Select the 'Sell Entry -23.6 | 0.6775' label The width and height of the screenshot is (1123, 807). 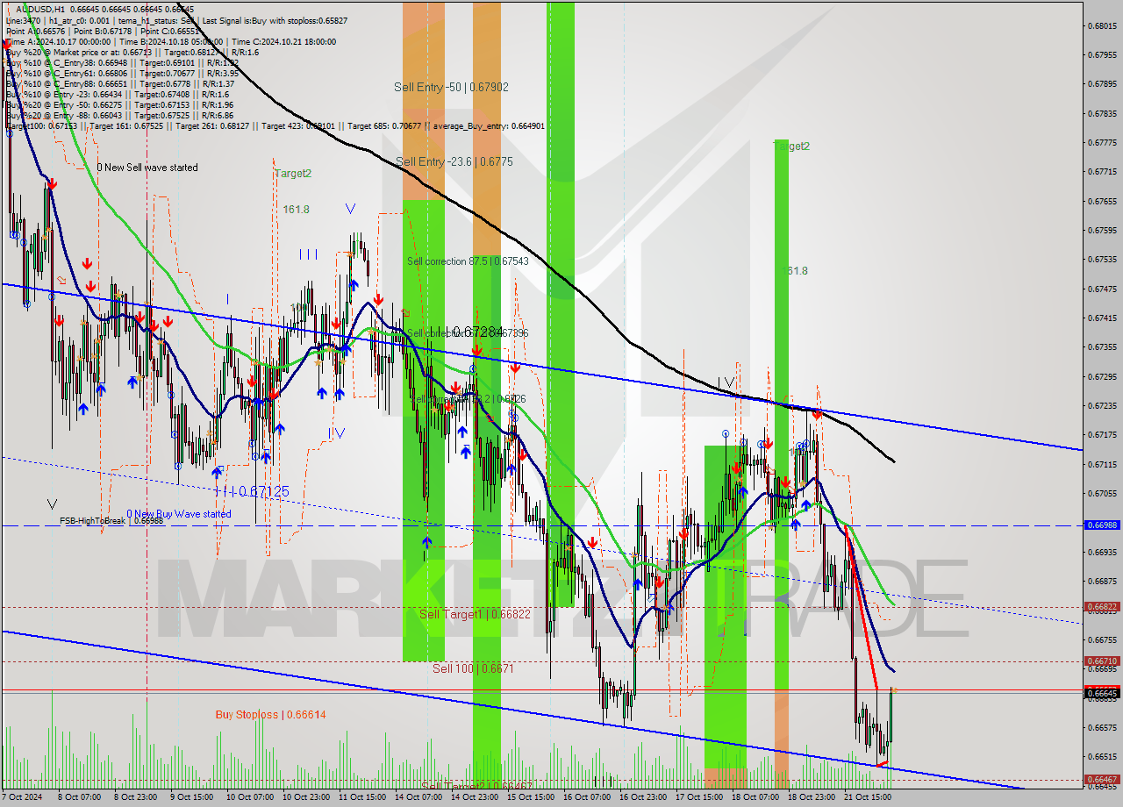[x=454, y=161]
